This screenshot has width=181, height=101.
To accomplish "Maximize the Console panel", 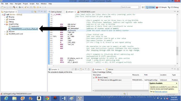I will pos(89,69).
